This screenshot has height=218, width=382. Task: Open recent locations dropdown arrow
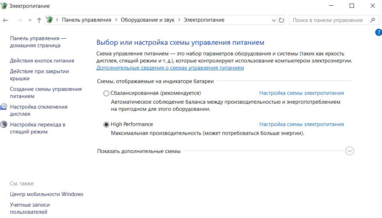pyautogui.click(x=30, y=20)
